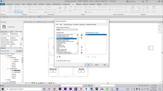Viewport: 163px width, 91px height.
Task: Check Include elements in links
Action: coord(57,61)
